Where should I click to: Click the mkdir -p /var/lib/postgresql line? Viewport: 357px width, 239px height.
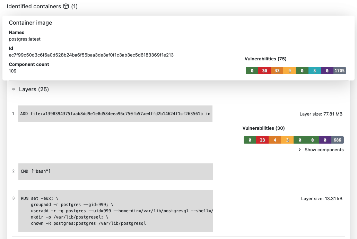coord(69,217)
